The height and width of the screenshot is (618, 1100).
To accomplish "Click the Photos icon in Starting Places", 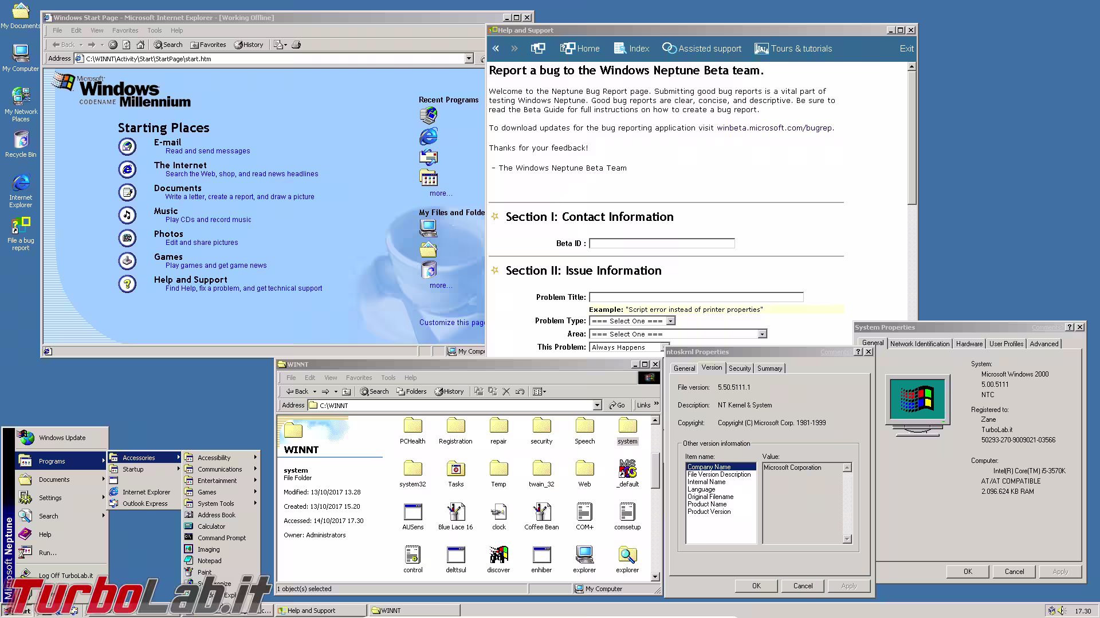I will click(x=127, y=238).
